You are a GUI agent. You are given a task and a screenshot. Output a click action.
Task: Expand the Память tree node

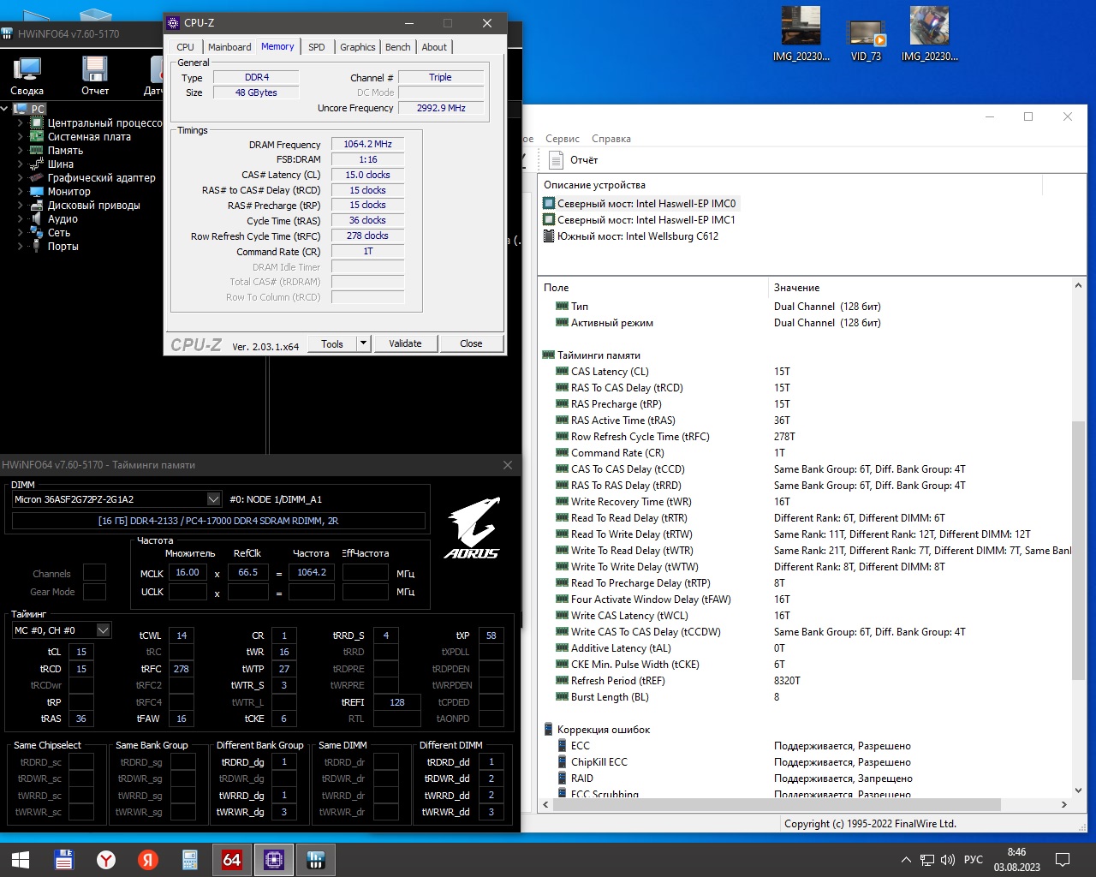point(21,151)
